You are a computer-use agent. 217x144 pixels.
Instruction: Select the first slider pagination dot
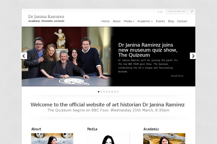[99, 91]
